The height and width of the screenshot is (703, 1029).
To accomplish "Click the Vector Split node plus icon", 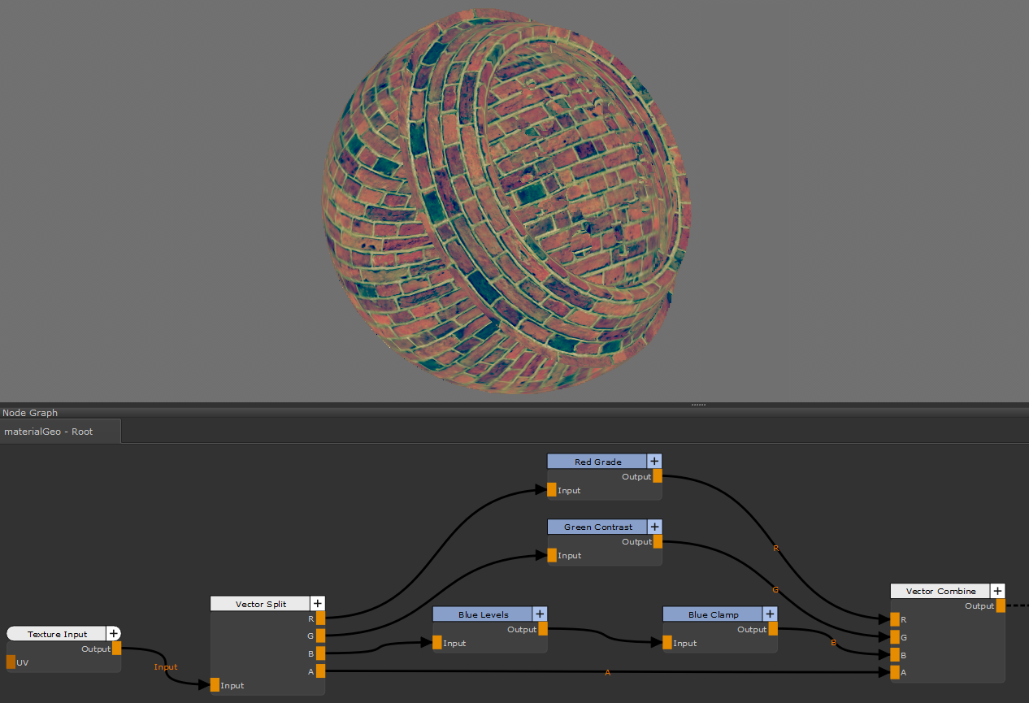I will pos(318,604).
